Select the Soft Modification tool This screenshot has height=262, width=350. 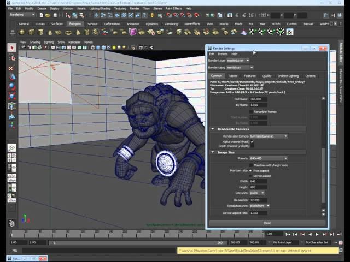(11, 116)
